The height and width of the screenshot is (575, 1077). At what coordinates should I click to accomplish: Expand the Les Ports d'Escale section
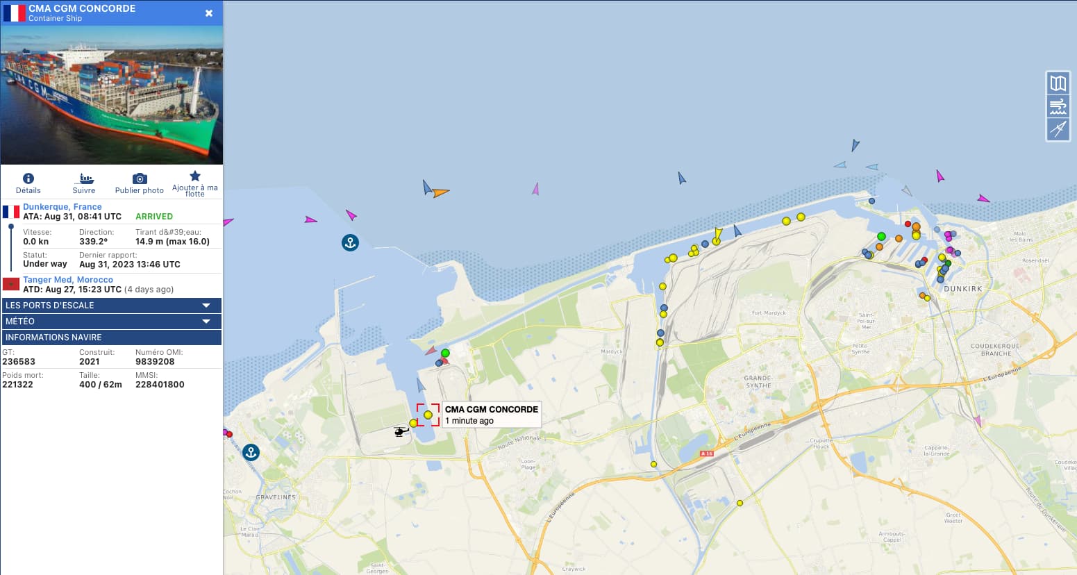(x=112, y=306)
